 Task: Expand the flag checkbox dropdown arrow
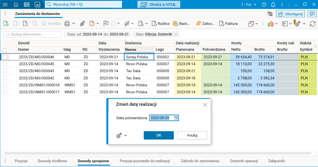coord(118,24)
